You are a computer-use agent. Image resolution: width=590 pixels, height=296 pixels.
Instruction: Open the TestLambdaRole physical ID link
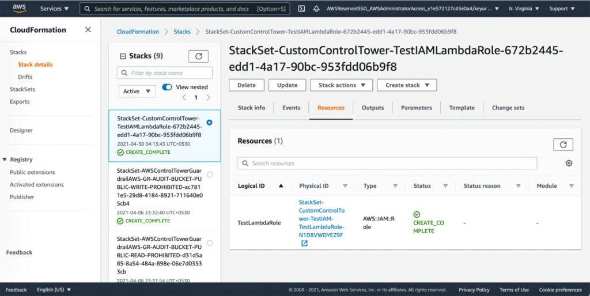[x=322, y=218]
